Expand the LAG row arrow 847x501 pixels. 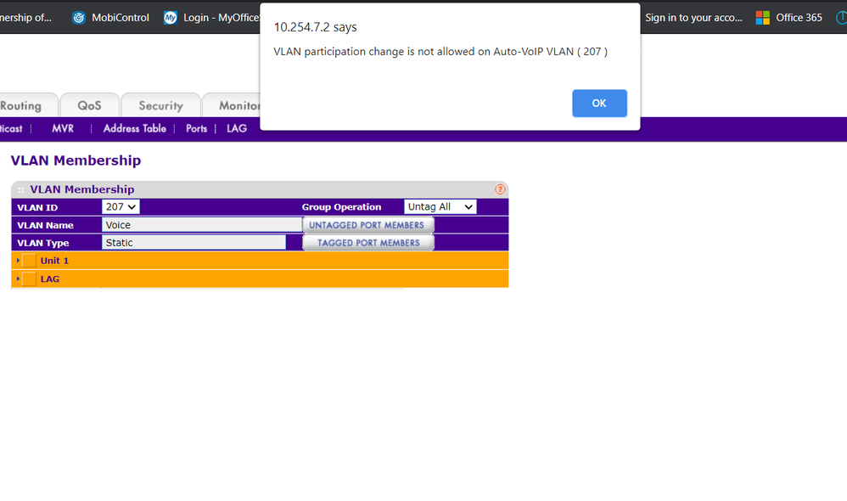tap(18, 279)
